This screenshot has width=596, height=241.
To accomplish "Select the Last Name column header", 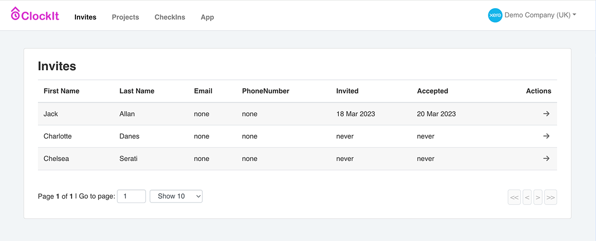I will pos(137,91).
